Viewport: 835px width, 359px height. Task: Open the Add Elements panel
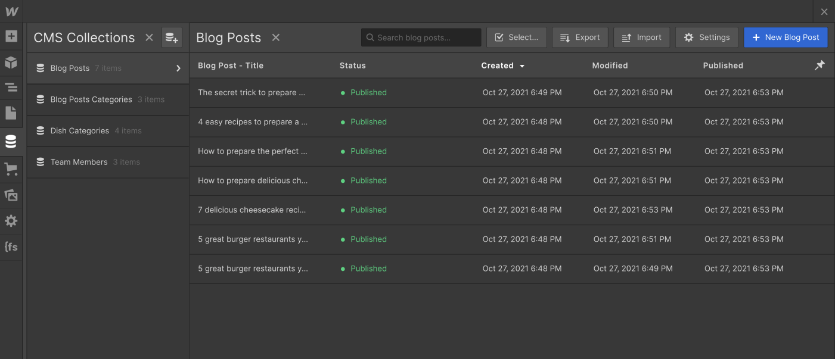(x=11, y=36)
